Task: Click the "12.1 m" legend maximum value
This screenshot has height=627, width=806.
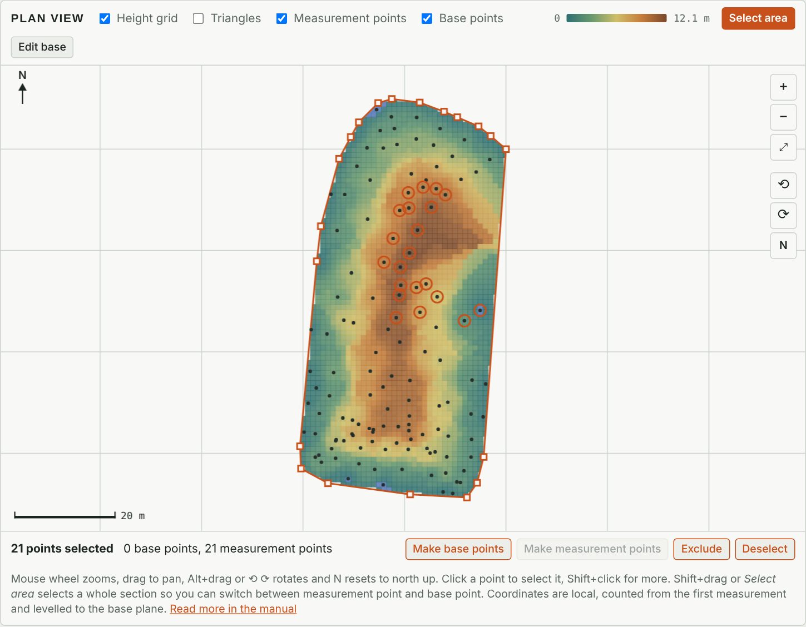Action: click(x=691, y=18)
